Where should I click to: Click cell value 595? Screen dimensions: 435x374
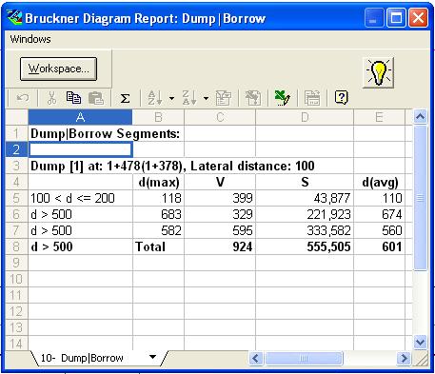pos(220,230)
